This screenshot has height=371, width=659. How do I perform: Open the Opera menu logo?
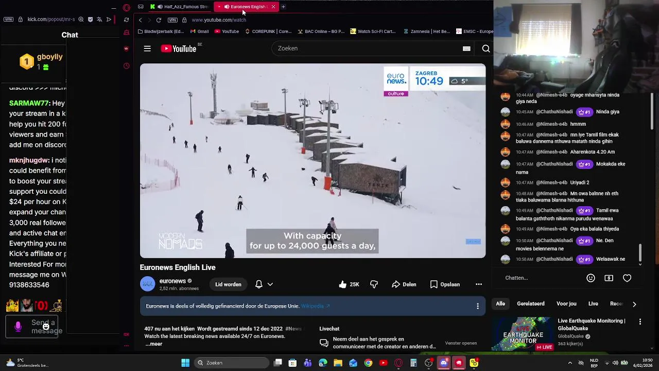pyautogui.click(x=126, y=7)
